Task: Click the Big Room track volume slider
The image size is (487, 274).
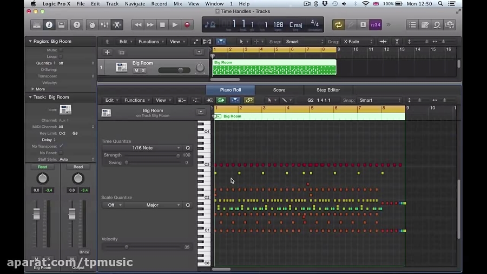Action: click(174, 70)
